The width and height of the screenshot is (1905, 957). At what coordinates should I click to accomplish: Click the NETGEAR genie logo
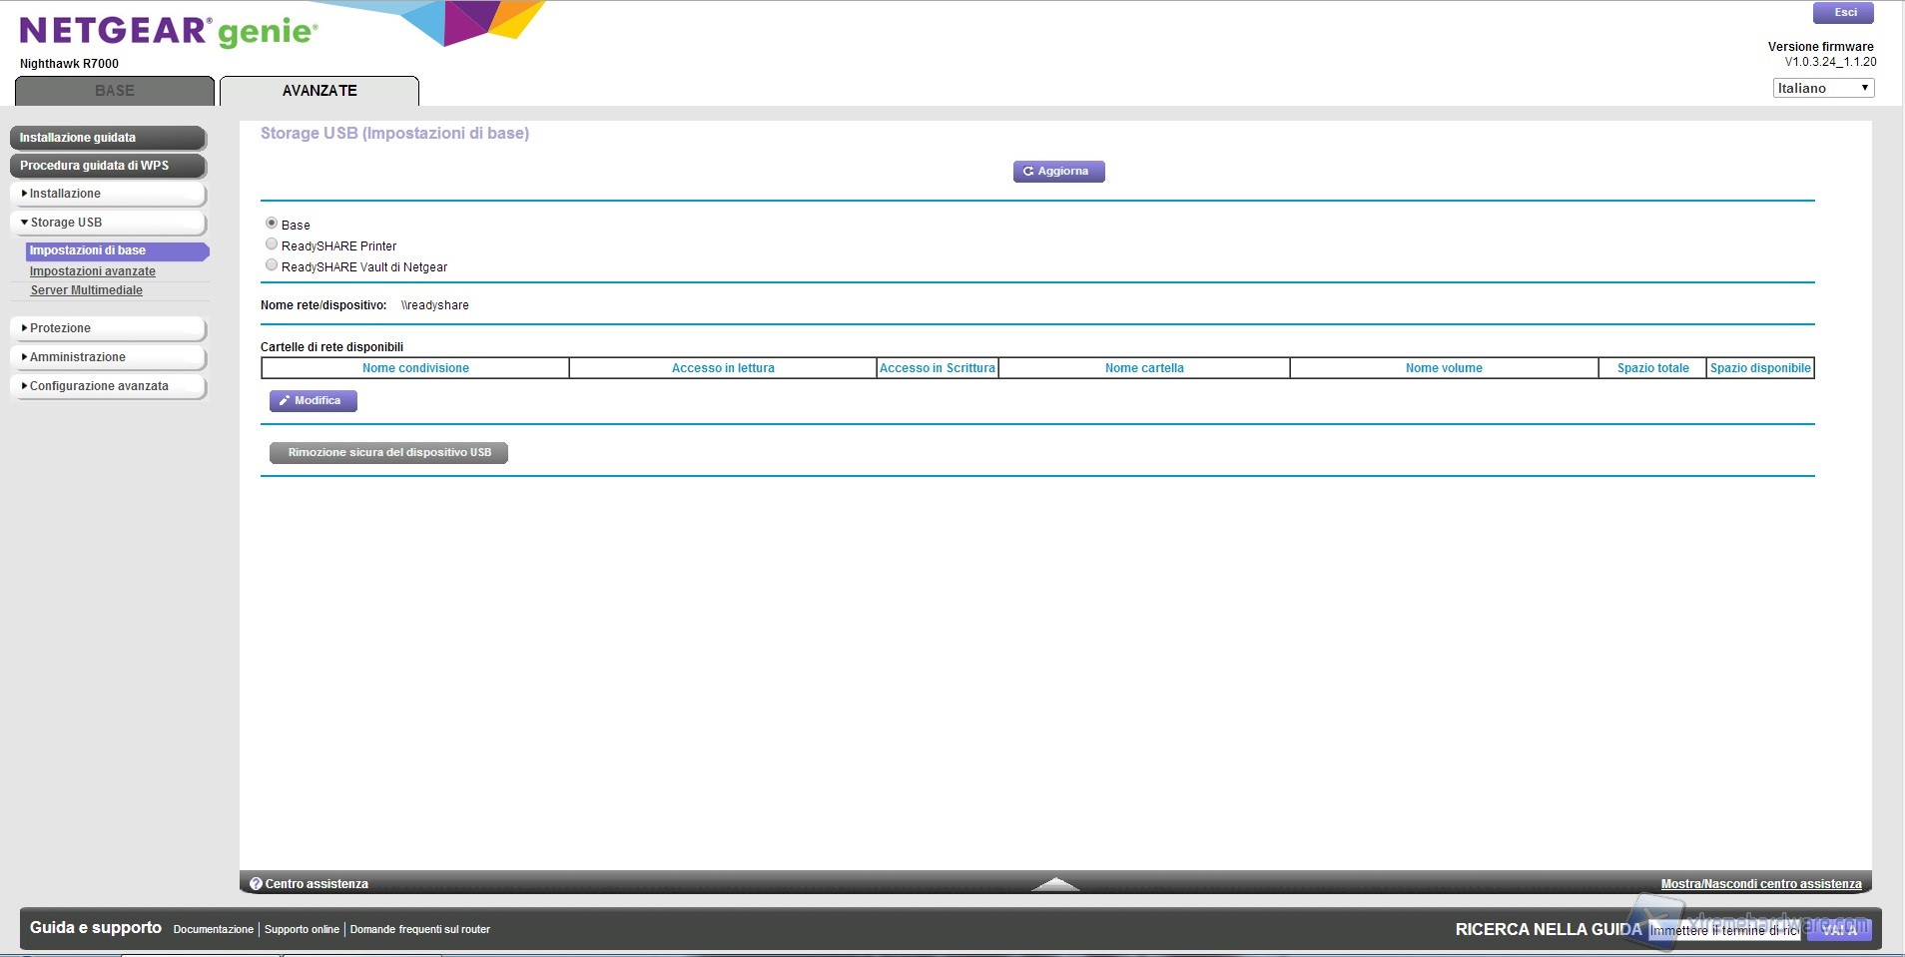169,31
